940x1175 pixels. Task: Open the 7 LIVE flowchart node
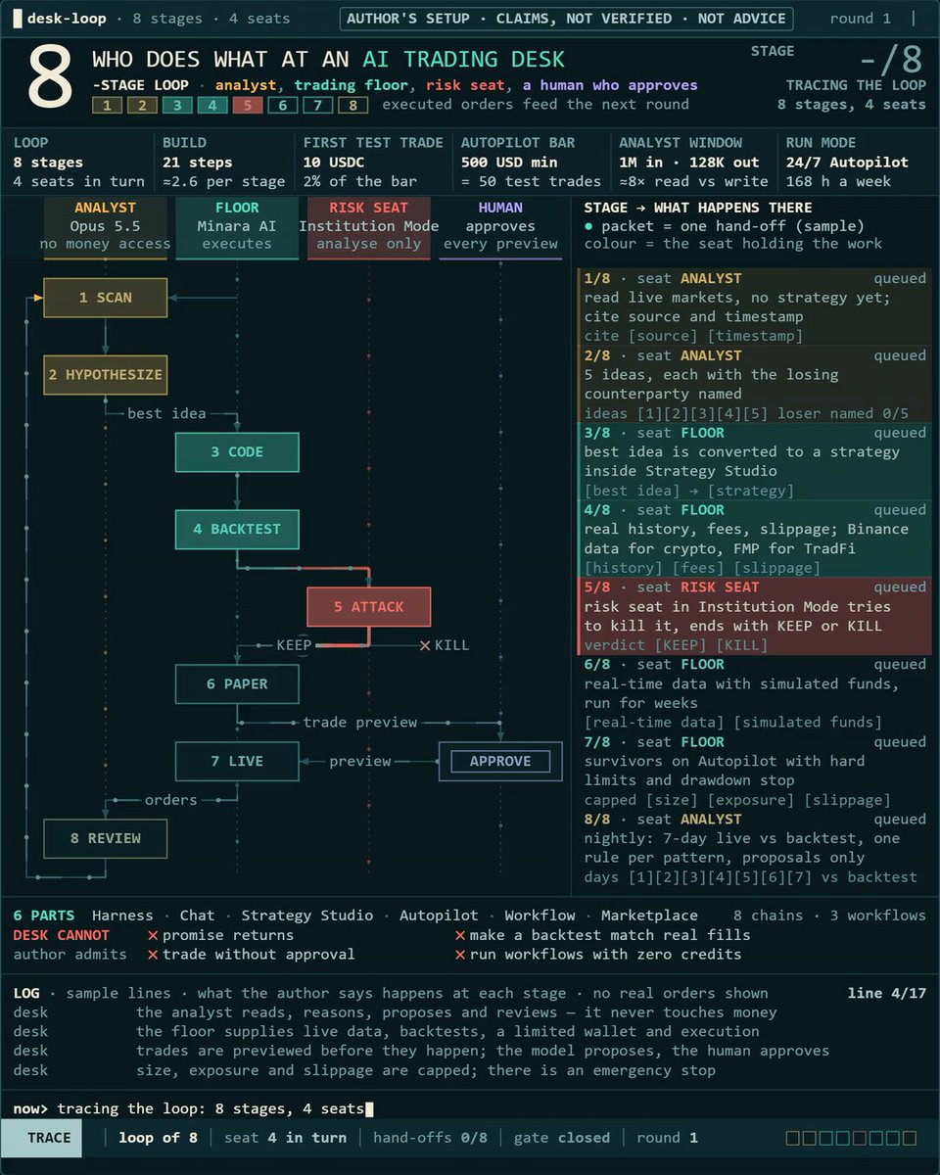click(x=237, y=762)
